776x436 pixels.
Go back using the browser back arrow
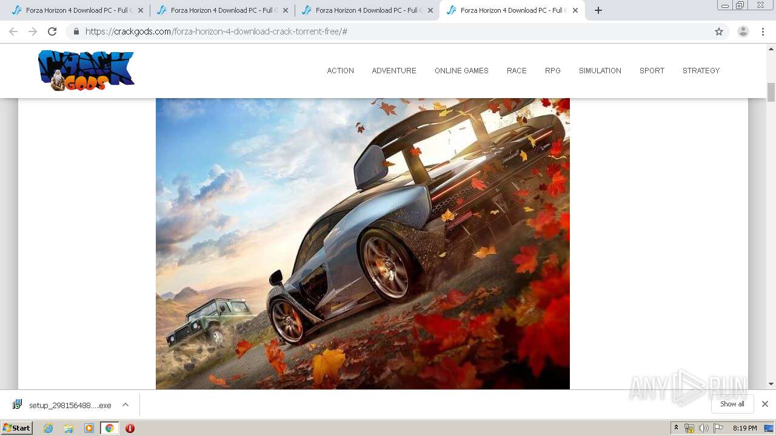pyautogui.click(x=13, y=31)
